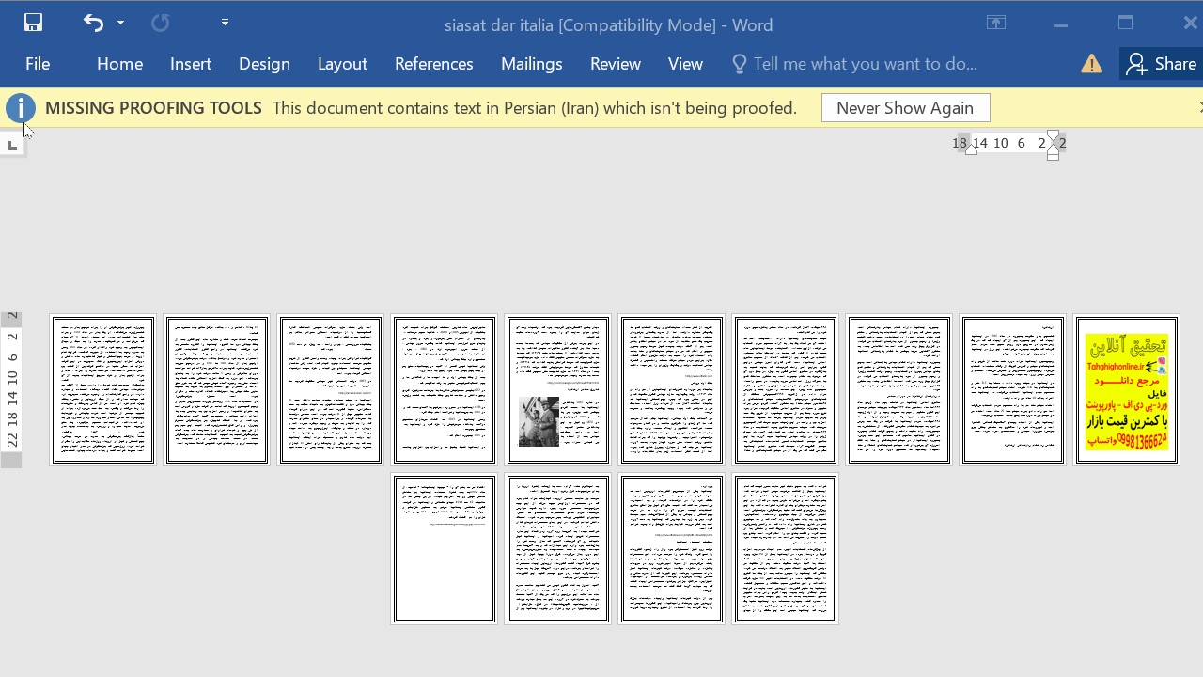Click the yellow warning triangle icon

[1091, 64]
